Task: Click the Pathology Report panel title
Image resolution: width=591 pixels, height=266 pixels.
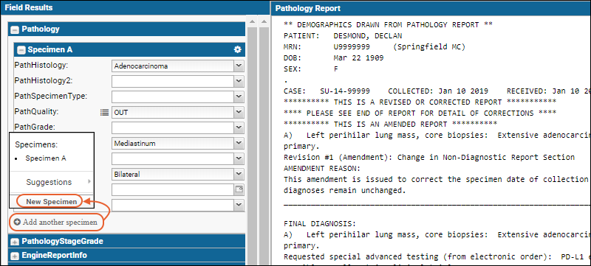Action: 308,8
